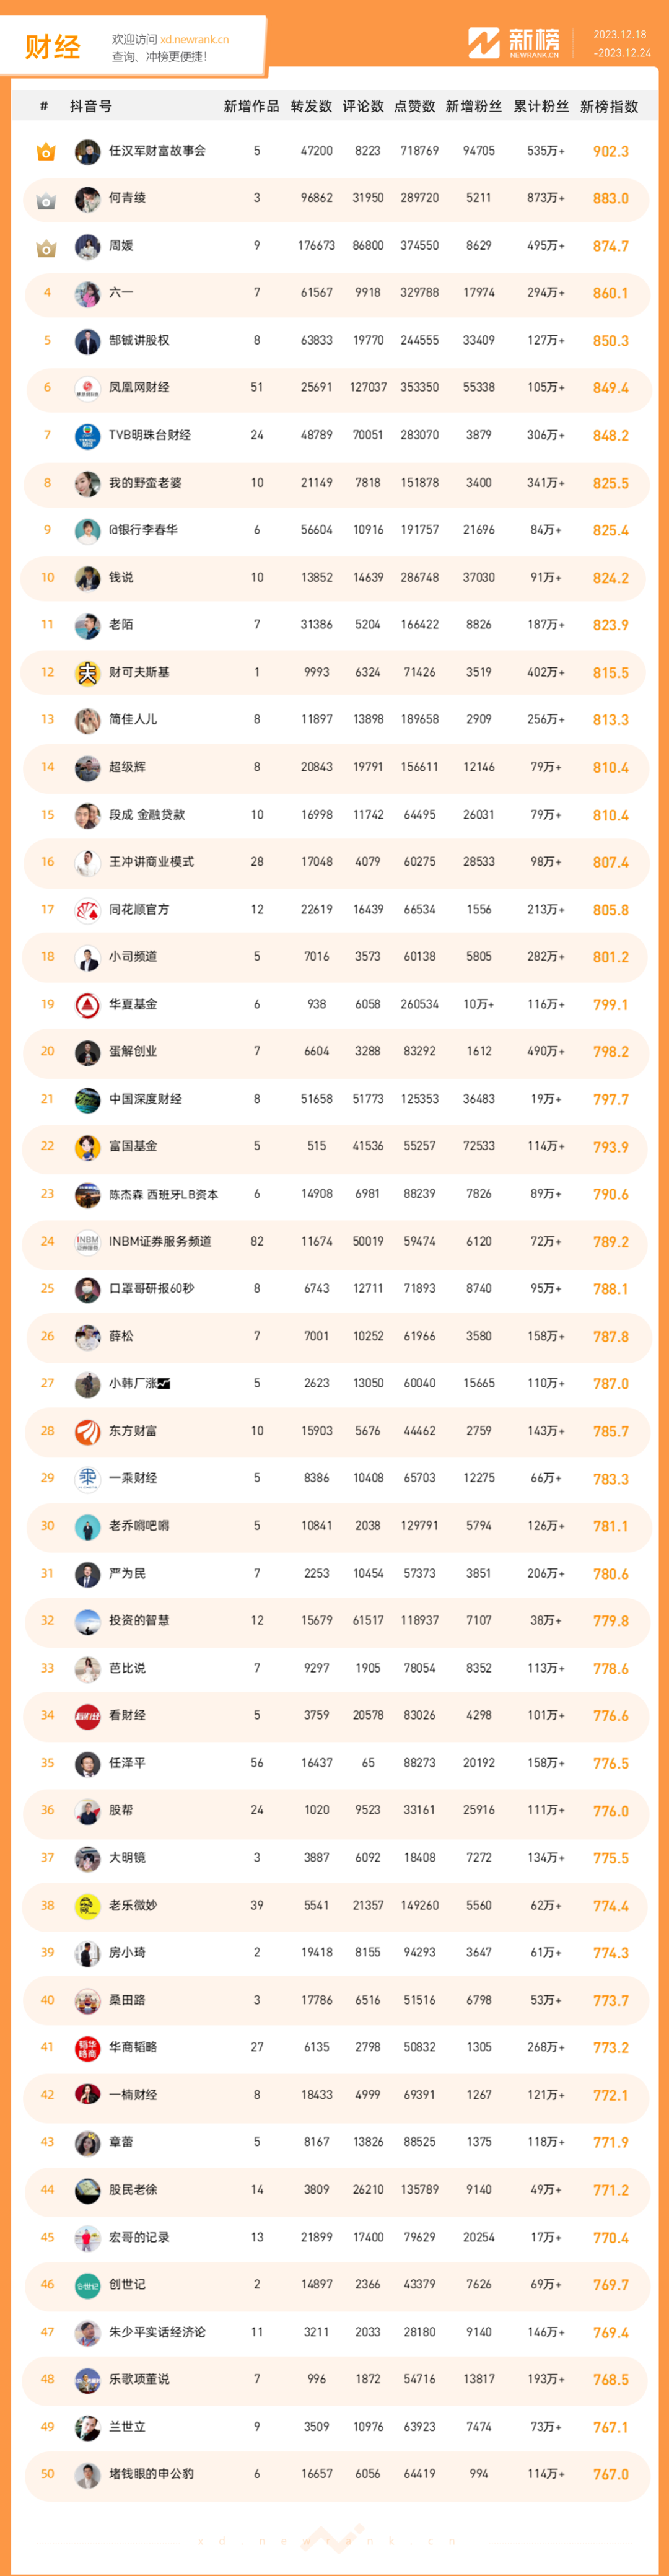Screen dimensions: 669x2576
Task: Sort by 新榜指数 column header
Action: pos(609,106)
